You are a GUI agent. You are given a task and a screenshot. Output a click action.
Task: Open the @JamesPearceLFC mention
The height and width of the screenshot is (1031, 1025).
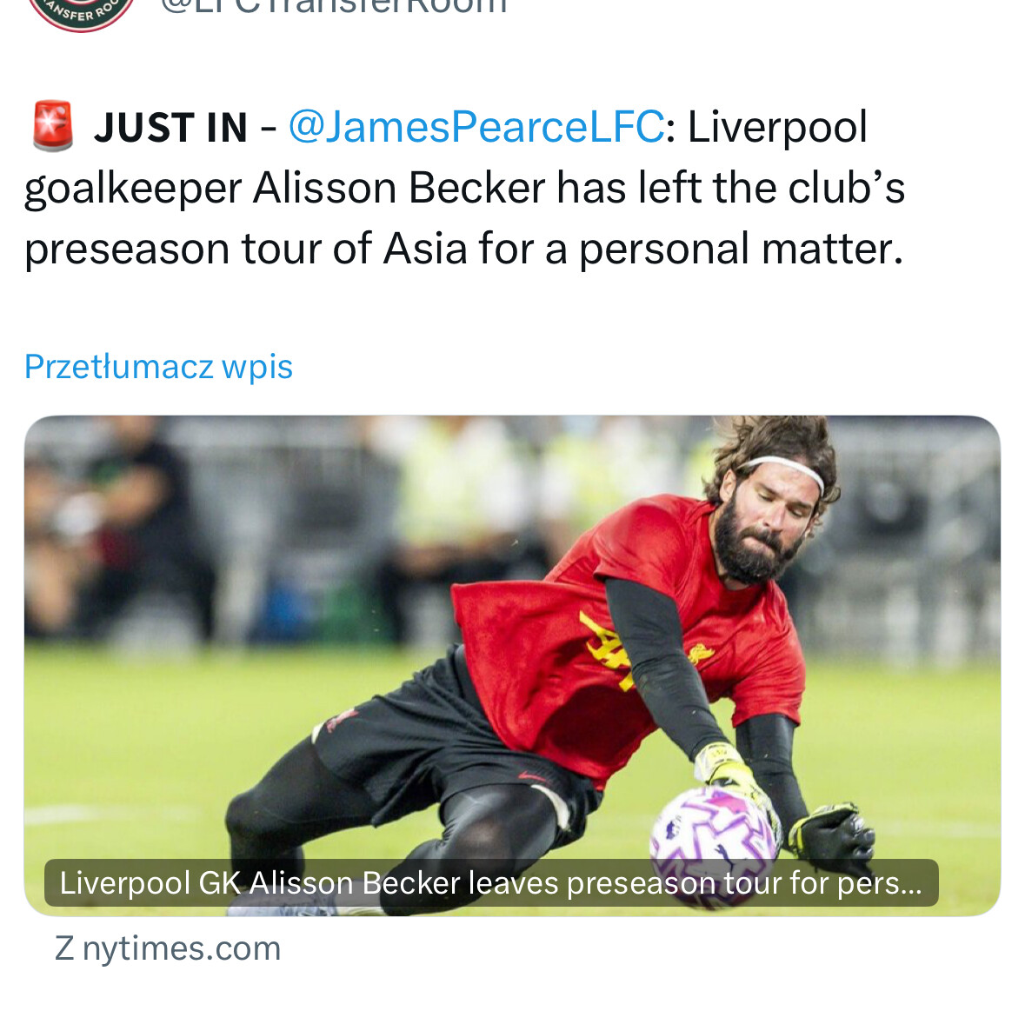click(476, 127)
